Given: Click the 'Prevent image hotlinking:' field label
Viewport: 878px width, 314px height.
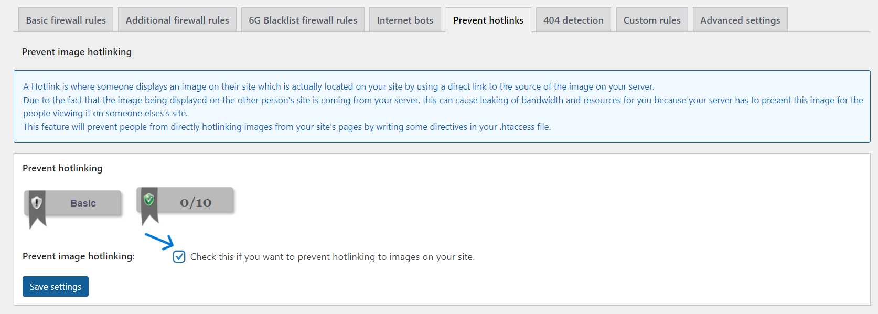Looking at the screenshot, I should (79, 256).
